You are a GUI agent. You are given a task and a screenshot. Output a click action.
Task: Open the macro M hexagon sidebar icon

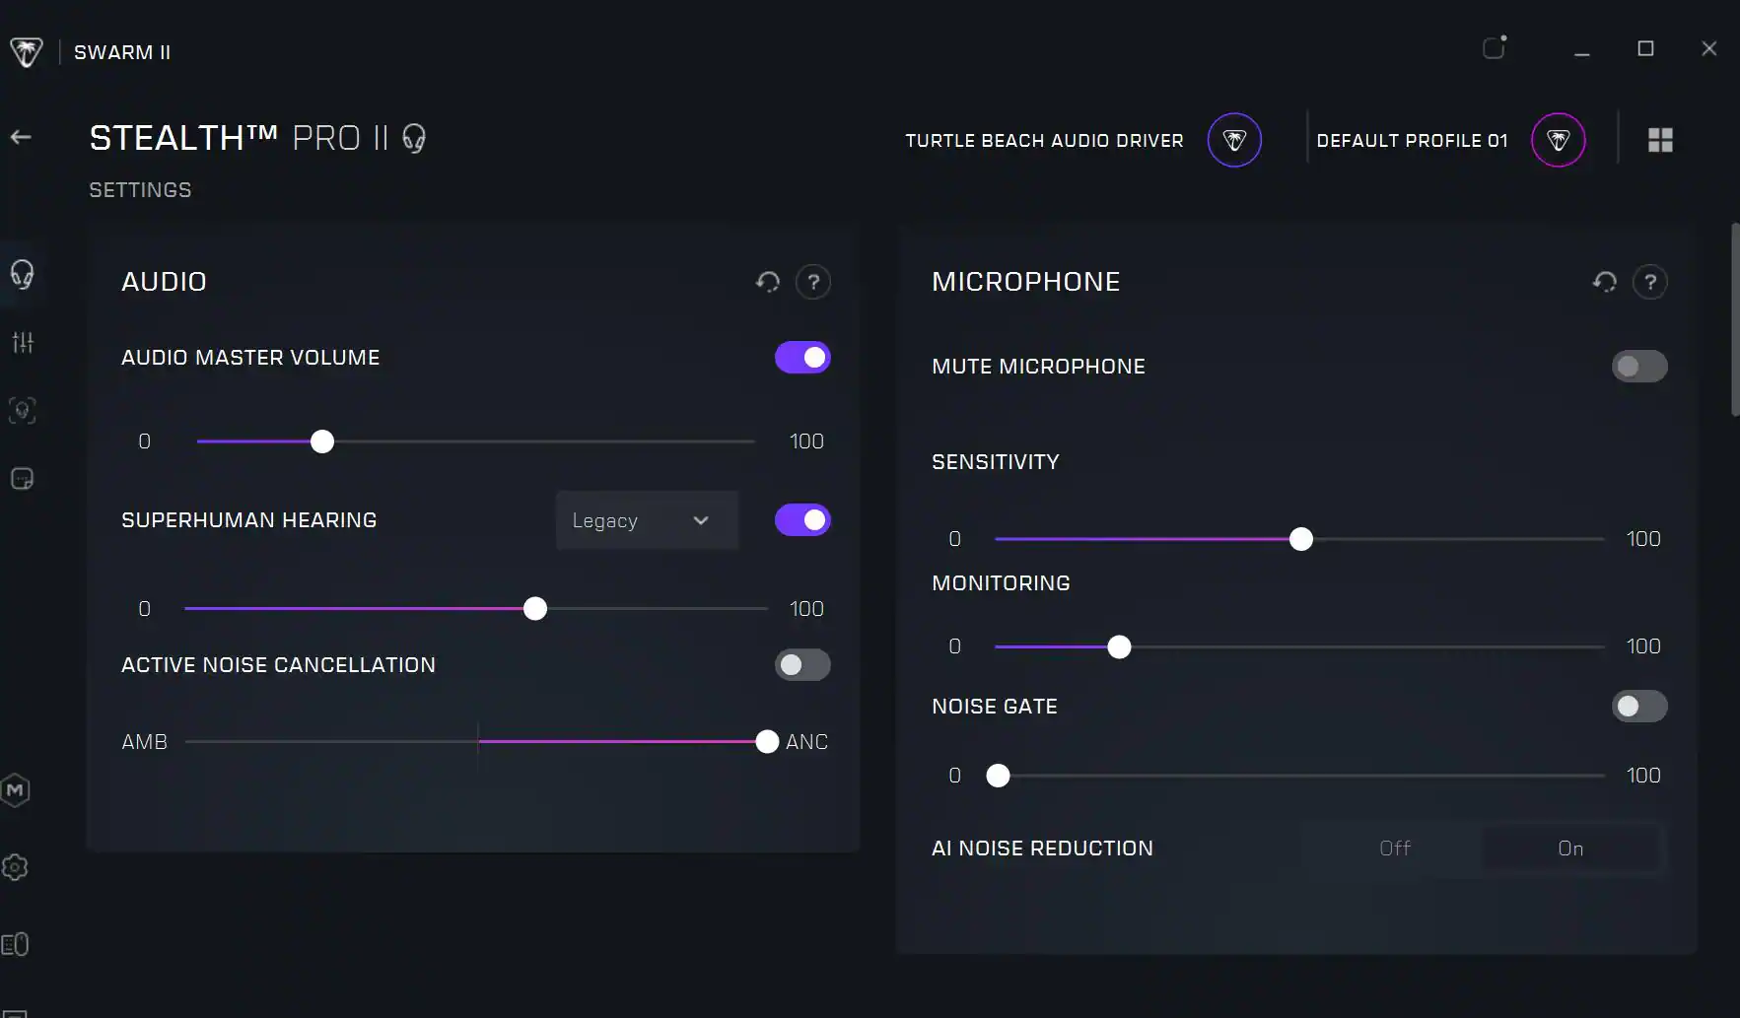pos(15,790)
